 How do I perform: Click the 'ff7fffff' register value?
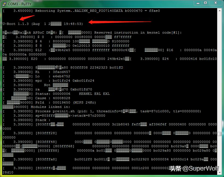point(123,37)
